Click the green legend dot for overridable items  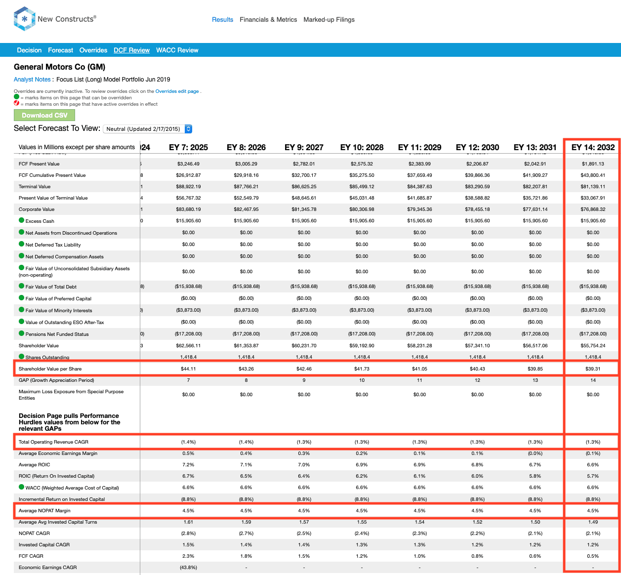pos(17,97)
